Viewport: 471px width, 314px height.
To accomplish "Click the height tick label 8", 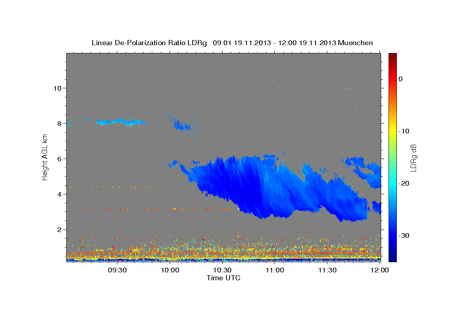I will point(59,123).
